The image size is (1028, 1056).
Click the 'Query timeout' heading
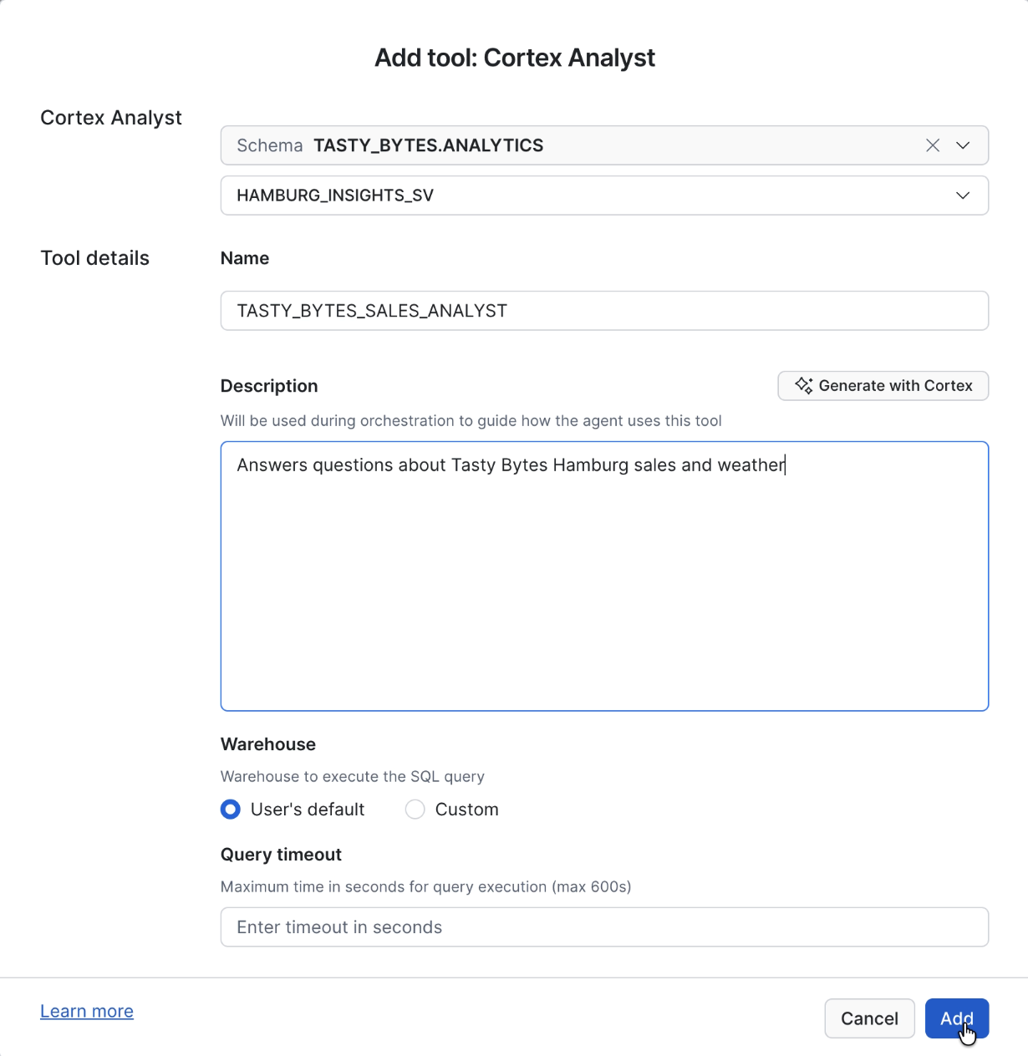(x=281, y=855)
